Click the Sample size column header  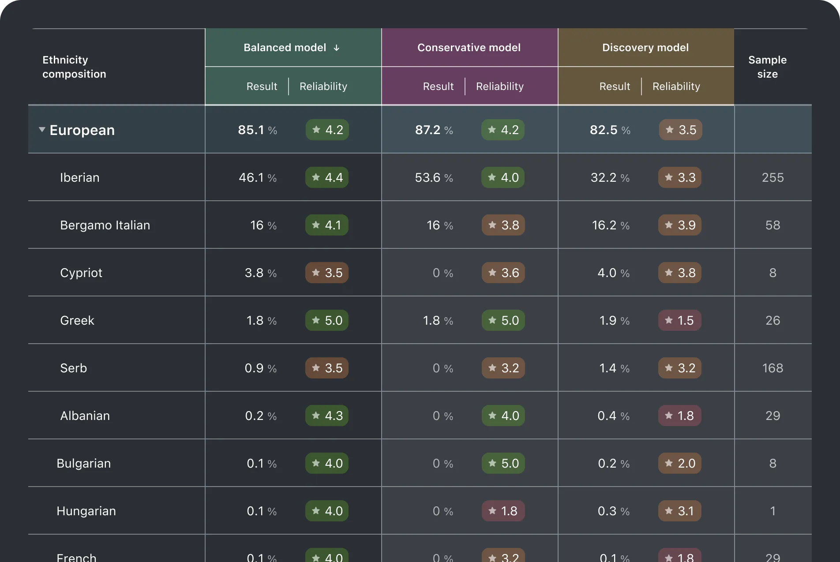coord(768,67)
